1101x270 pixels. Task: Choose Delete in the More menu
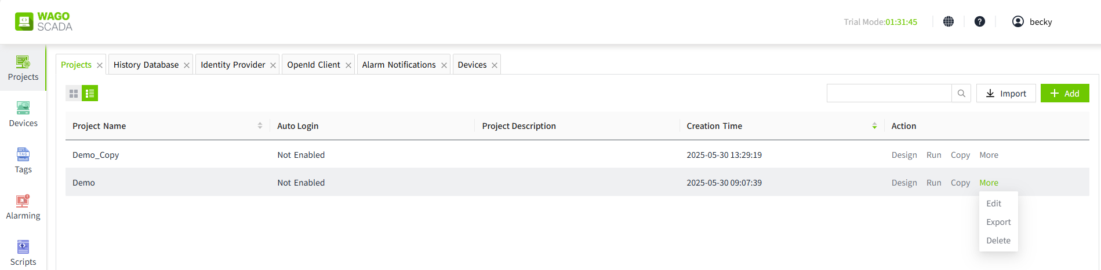point(998,241)
